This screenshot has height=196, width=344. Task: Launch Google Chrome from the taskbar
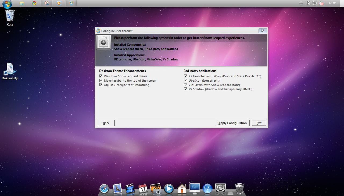[34, 3]
